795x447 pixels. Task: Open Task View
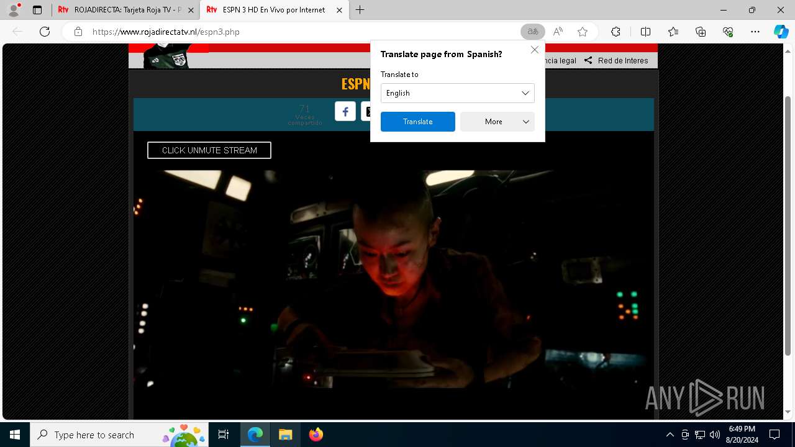coord(224,435)
